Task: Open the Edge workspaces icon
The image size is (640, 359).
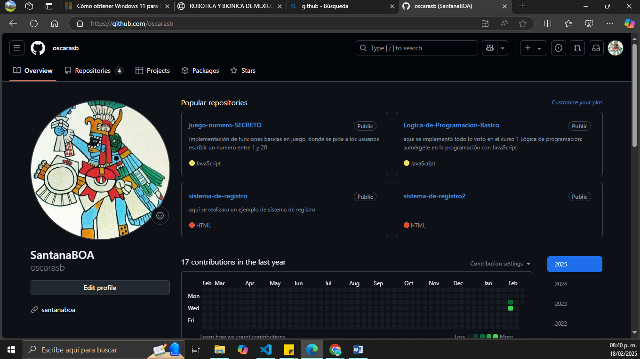Action: tap(30, 6)
